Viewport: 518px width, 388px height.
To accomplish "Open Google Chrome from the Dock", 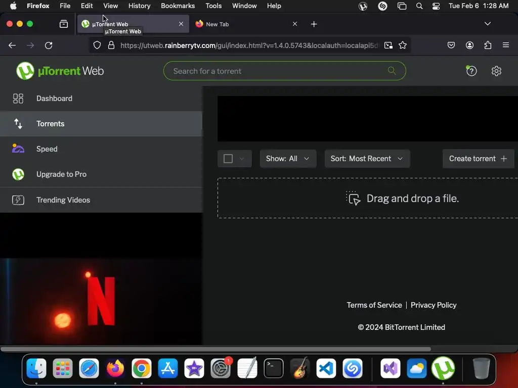I will pyautogui.click(x=142, y=368).
